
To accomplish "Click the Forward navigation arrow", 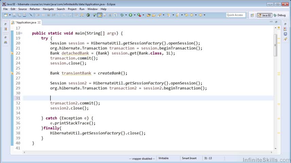I will (x=200, y=15).
